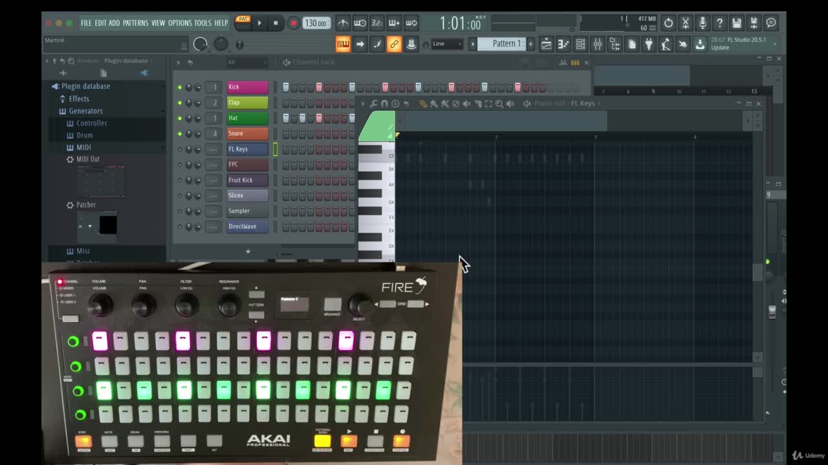Viewport: 828px width, 465px height.
Task: Click the Play transport button
Action: (259, 23)
